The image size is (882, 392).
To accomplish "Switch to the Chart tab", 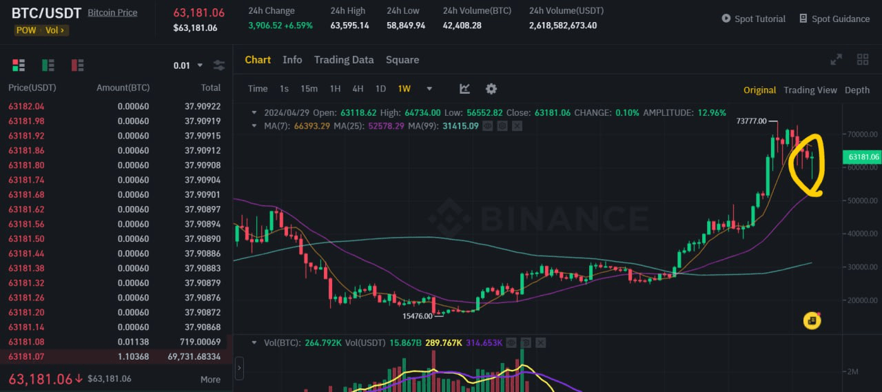I will pyautogui.click(x=258, y=60).
